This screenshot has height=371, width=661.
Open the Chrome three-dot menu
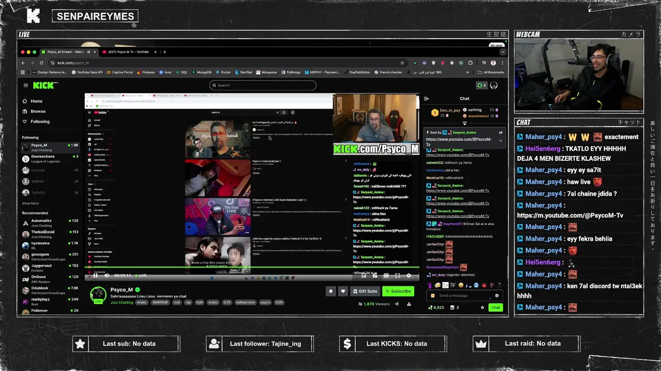point(502,63)
